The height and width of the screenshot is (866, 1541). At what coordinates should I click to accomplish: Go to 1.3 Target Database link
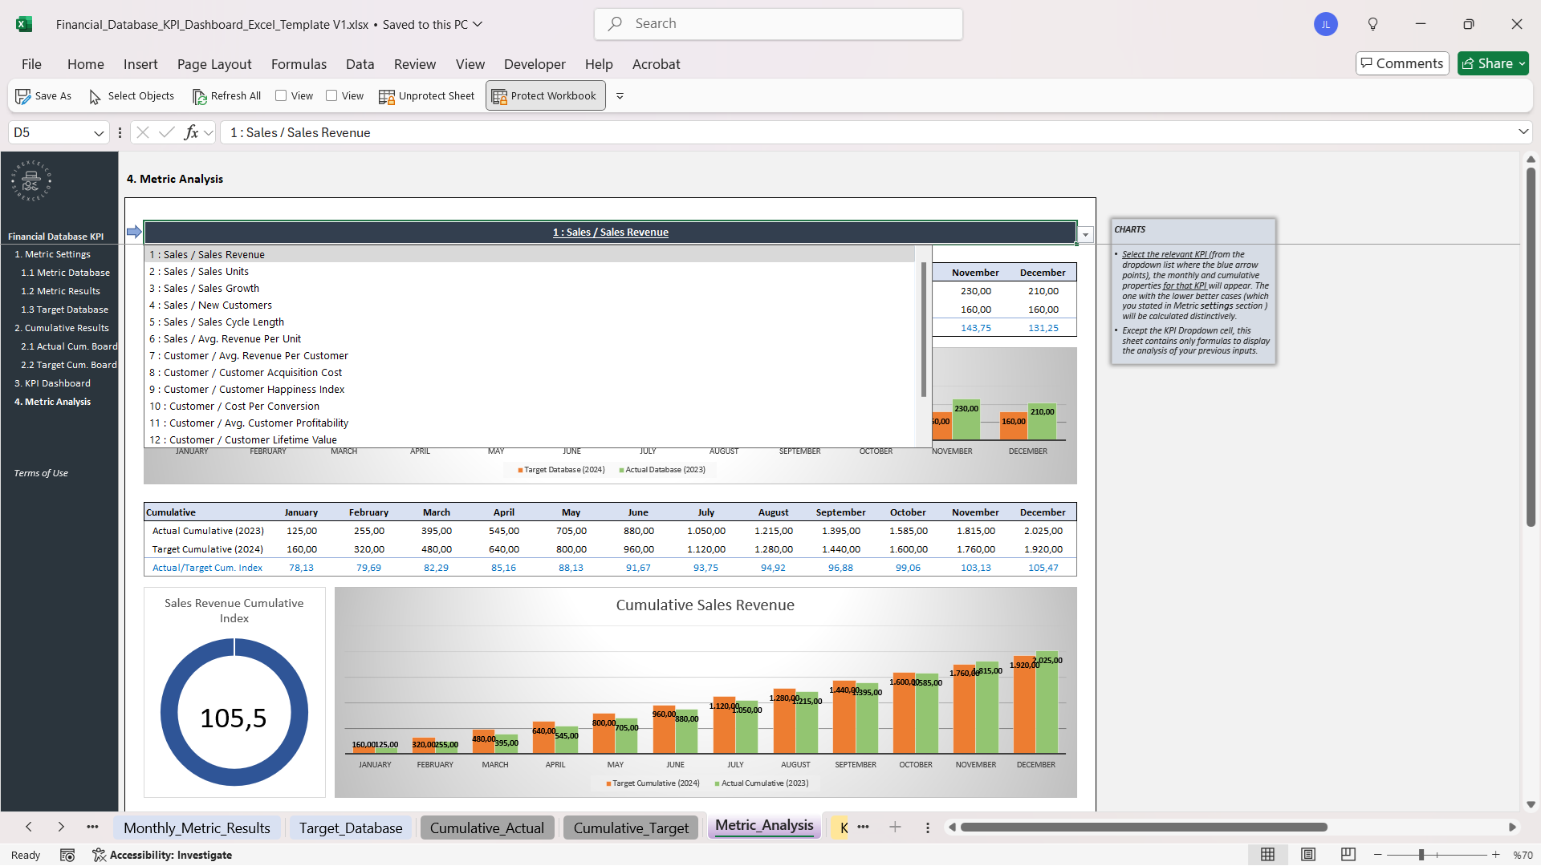pyautogui.click(x=64, y=310)
